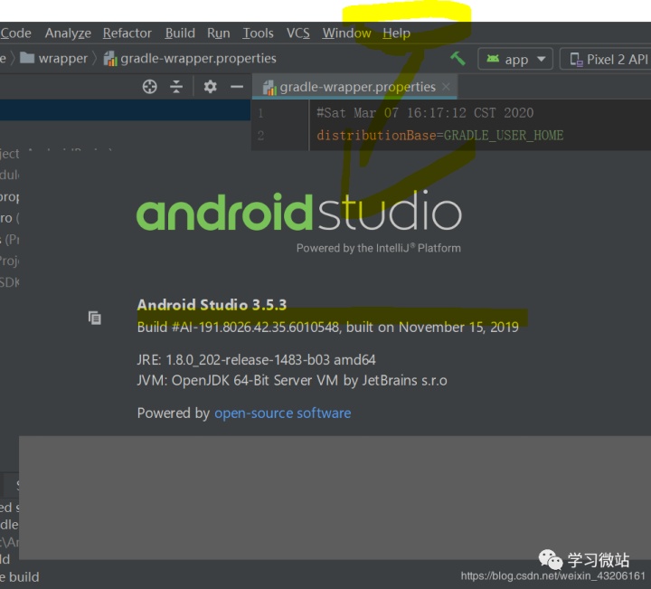Click the Android Studio 3.5.3 version text
The image size is (651, 589).
pos(212,305)
